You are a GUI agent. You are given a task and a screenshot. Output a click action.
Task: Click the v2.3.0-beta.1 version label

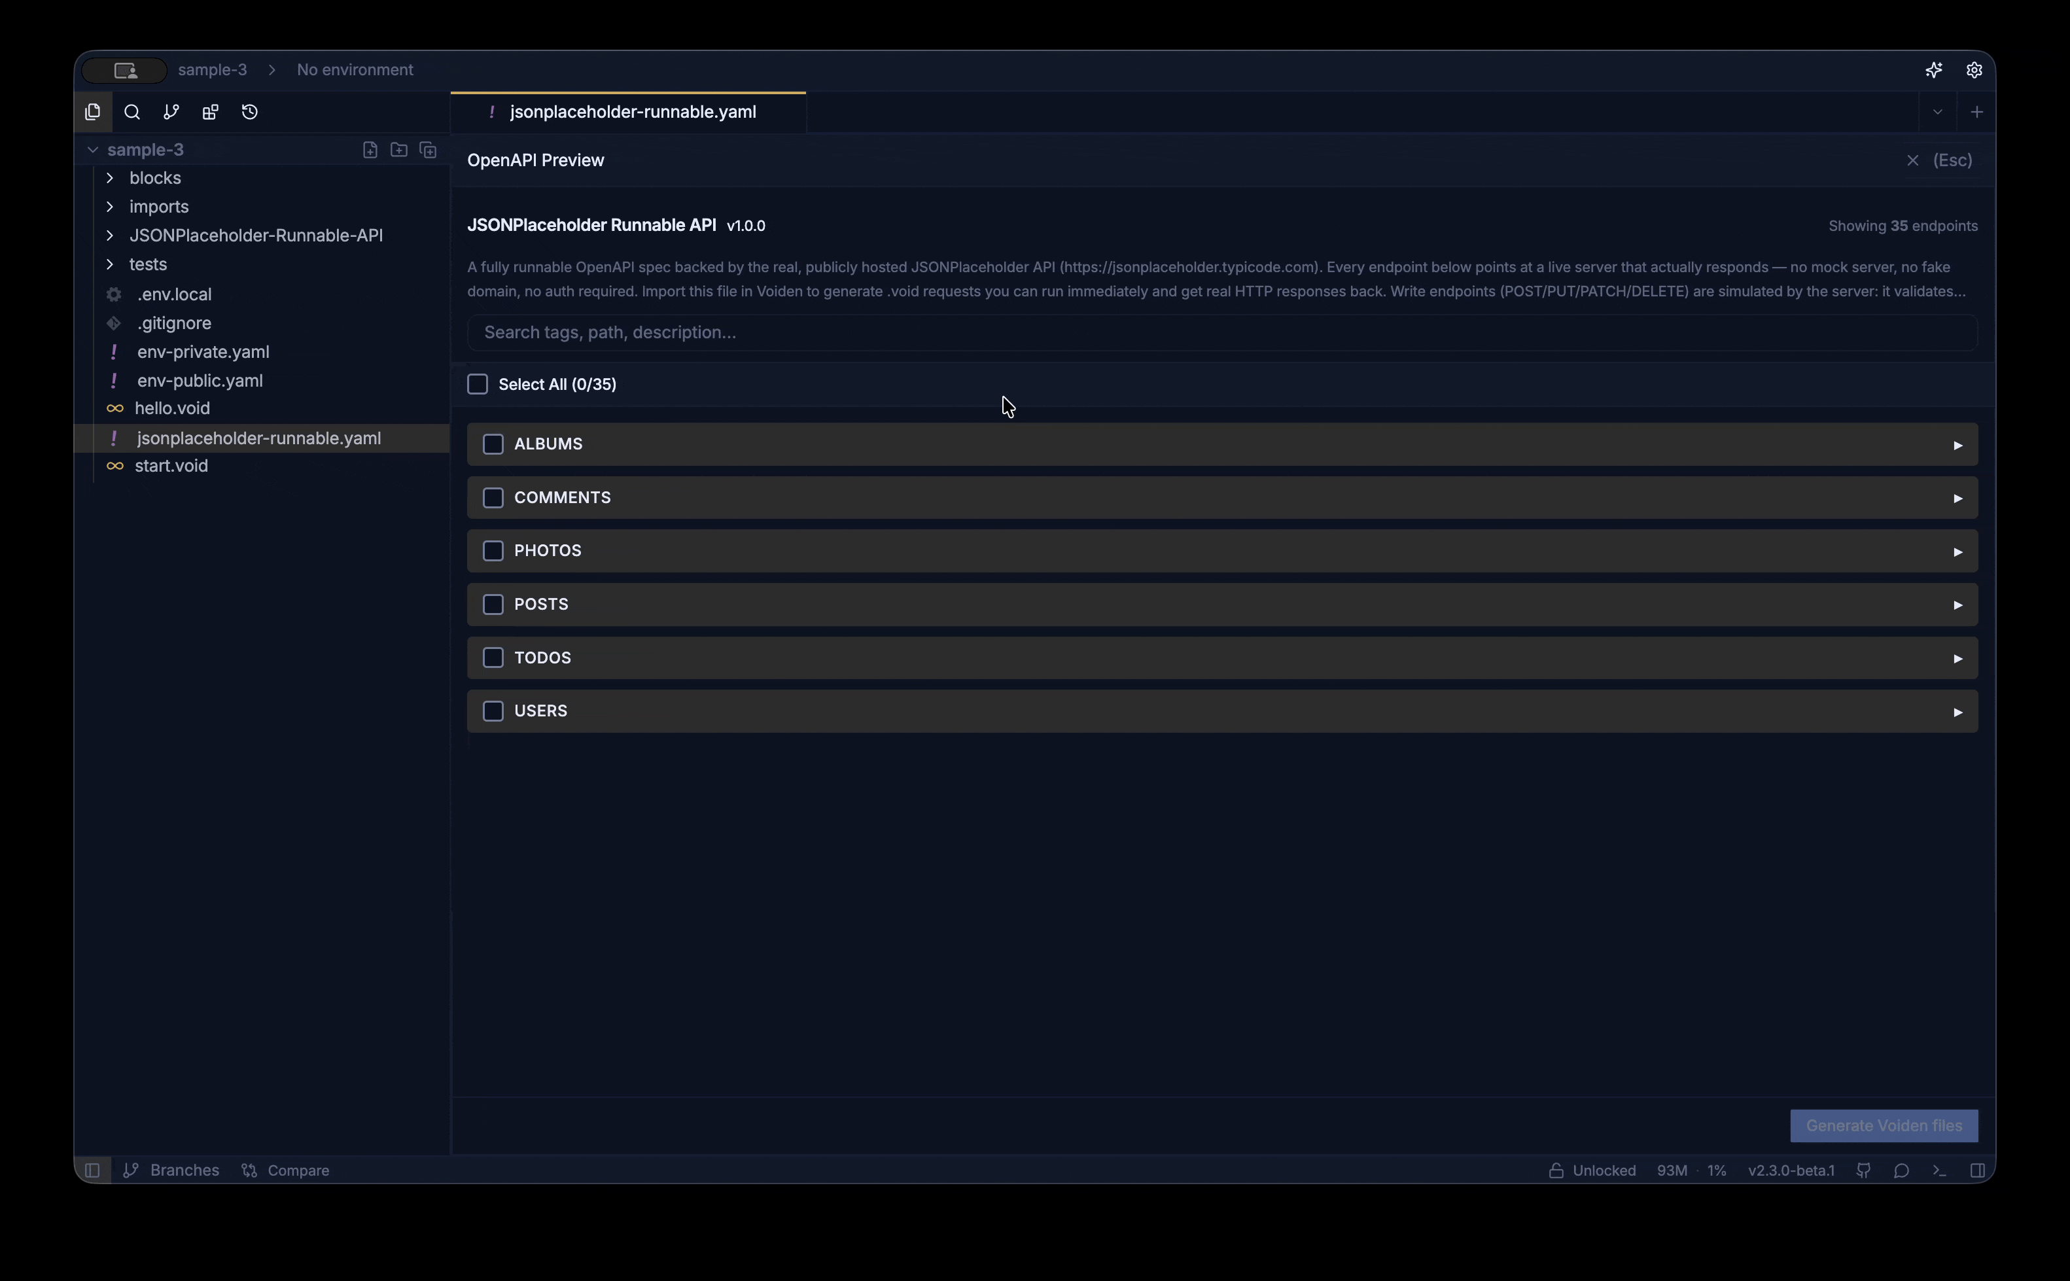coord(1791,1170)
